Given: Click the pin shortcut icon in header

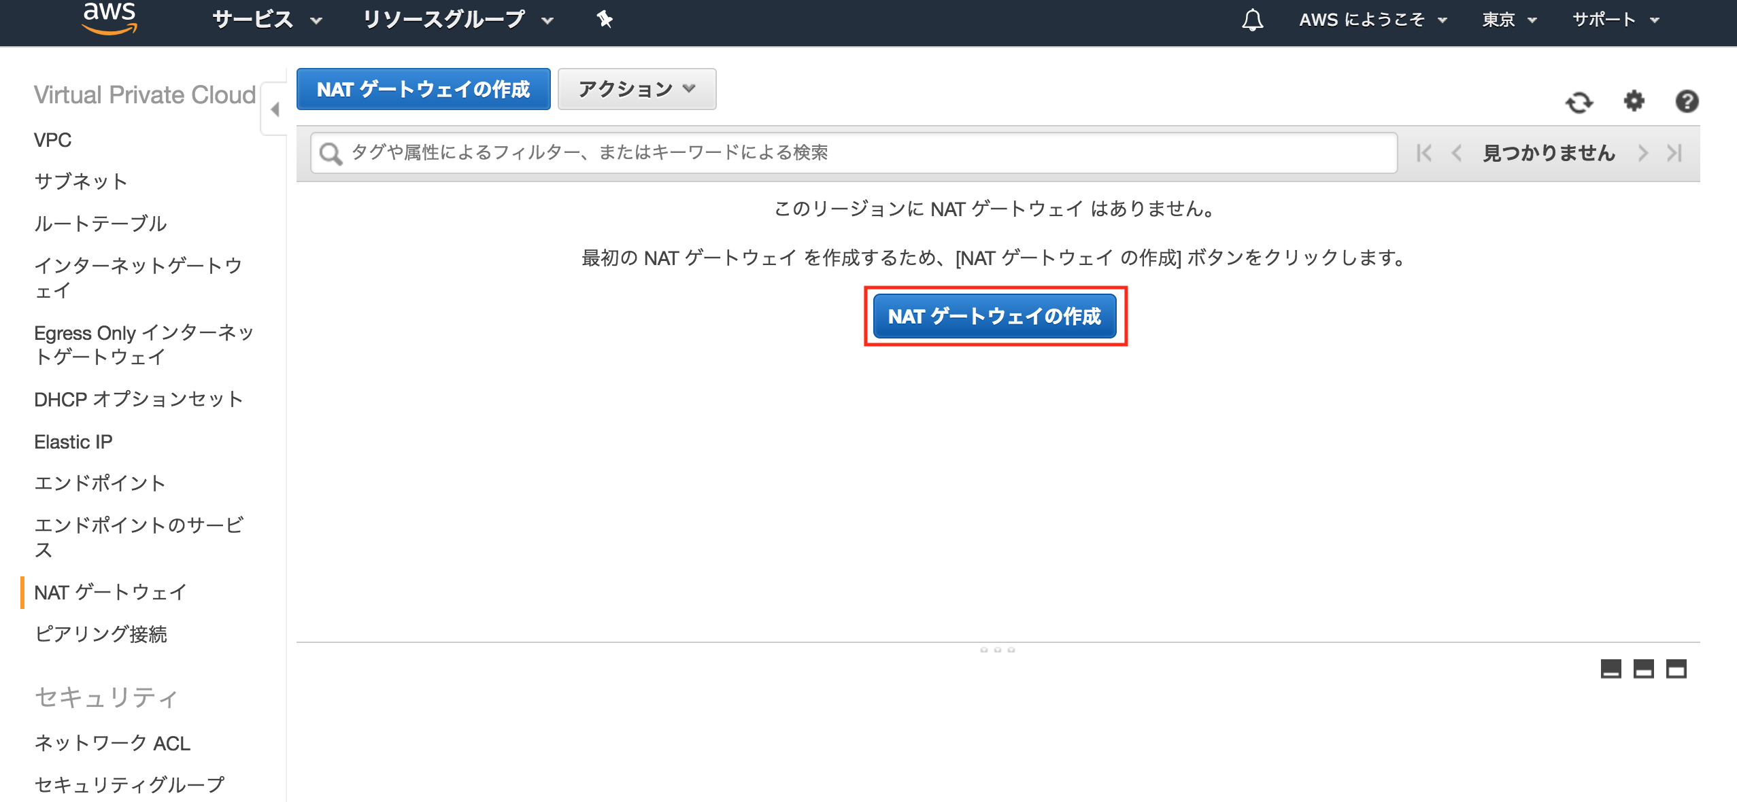Looking at the screenshot, I should click(604, 19).
